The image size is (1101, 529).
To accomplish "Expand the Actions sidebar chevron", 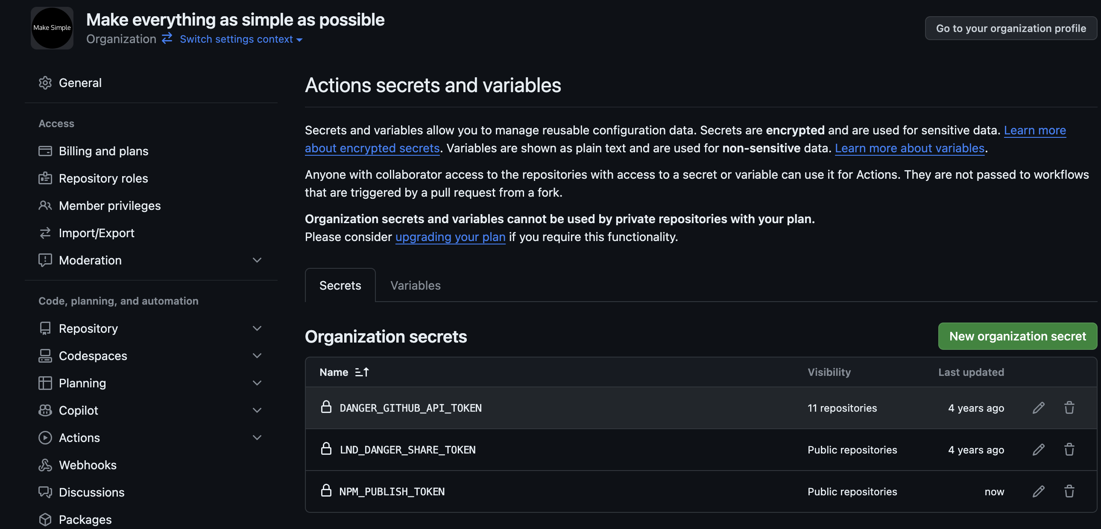I will tap(257, 438).
